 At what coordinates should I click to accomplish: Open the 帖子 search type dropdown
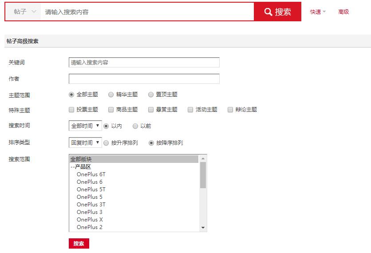[23, 12]
